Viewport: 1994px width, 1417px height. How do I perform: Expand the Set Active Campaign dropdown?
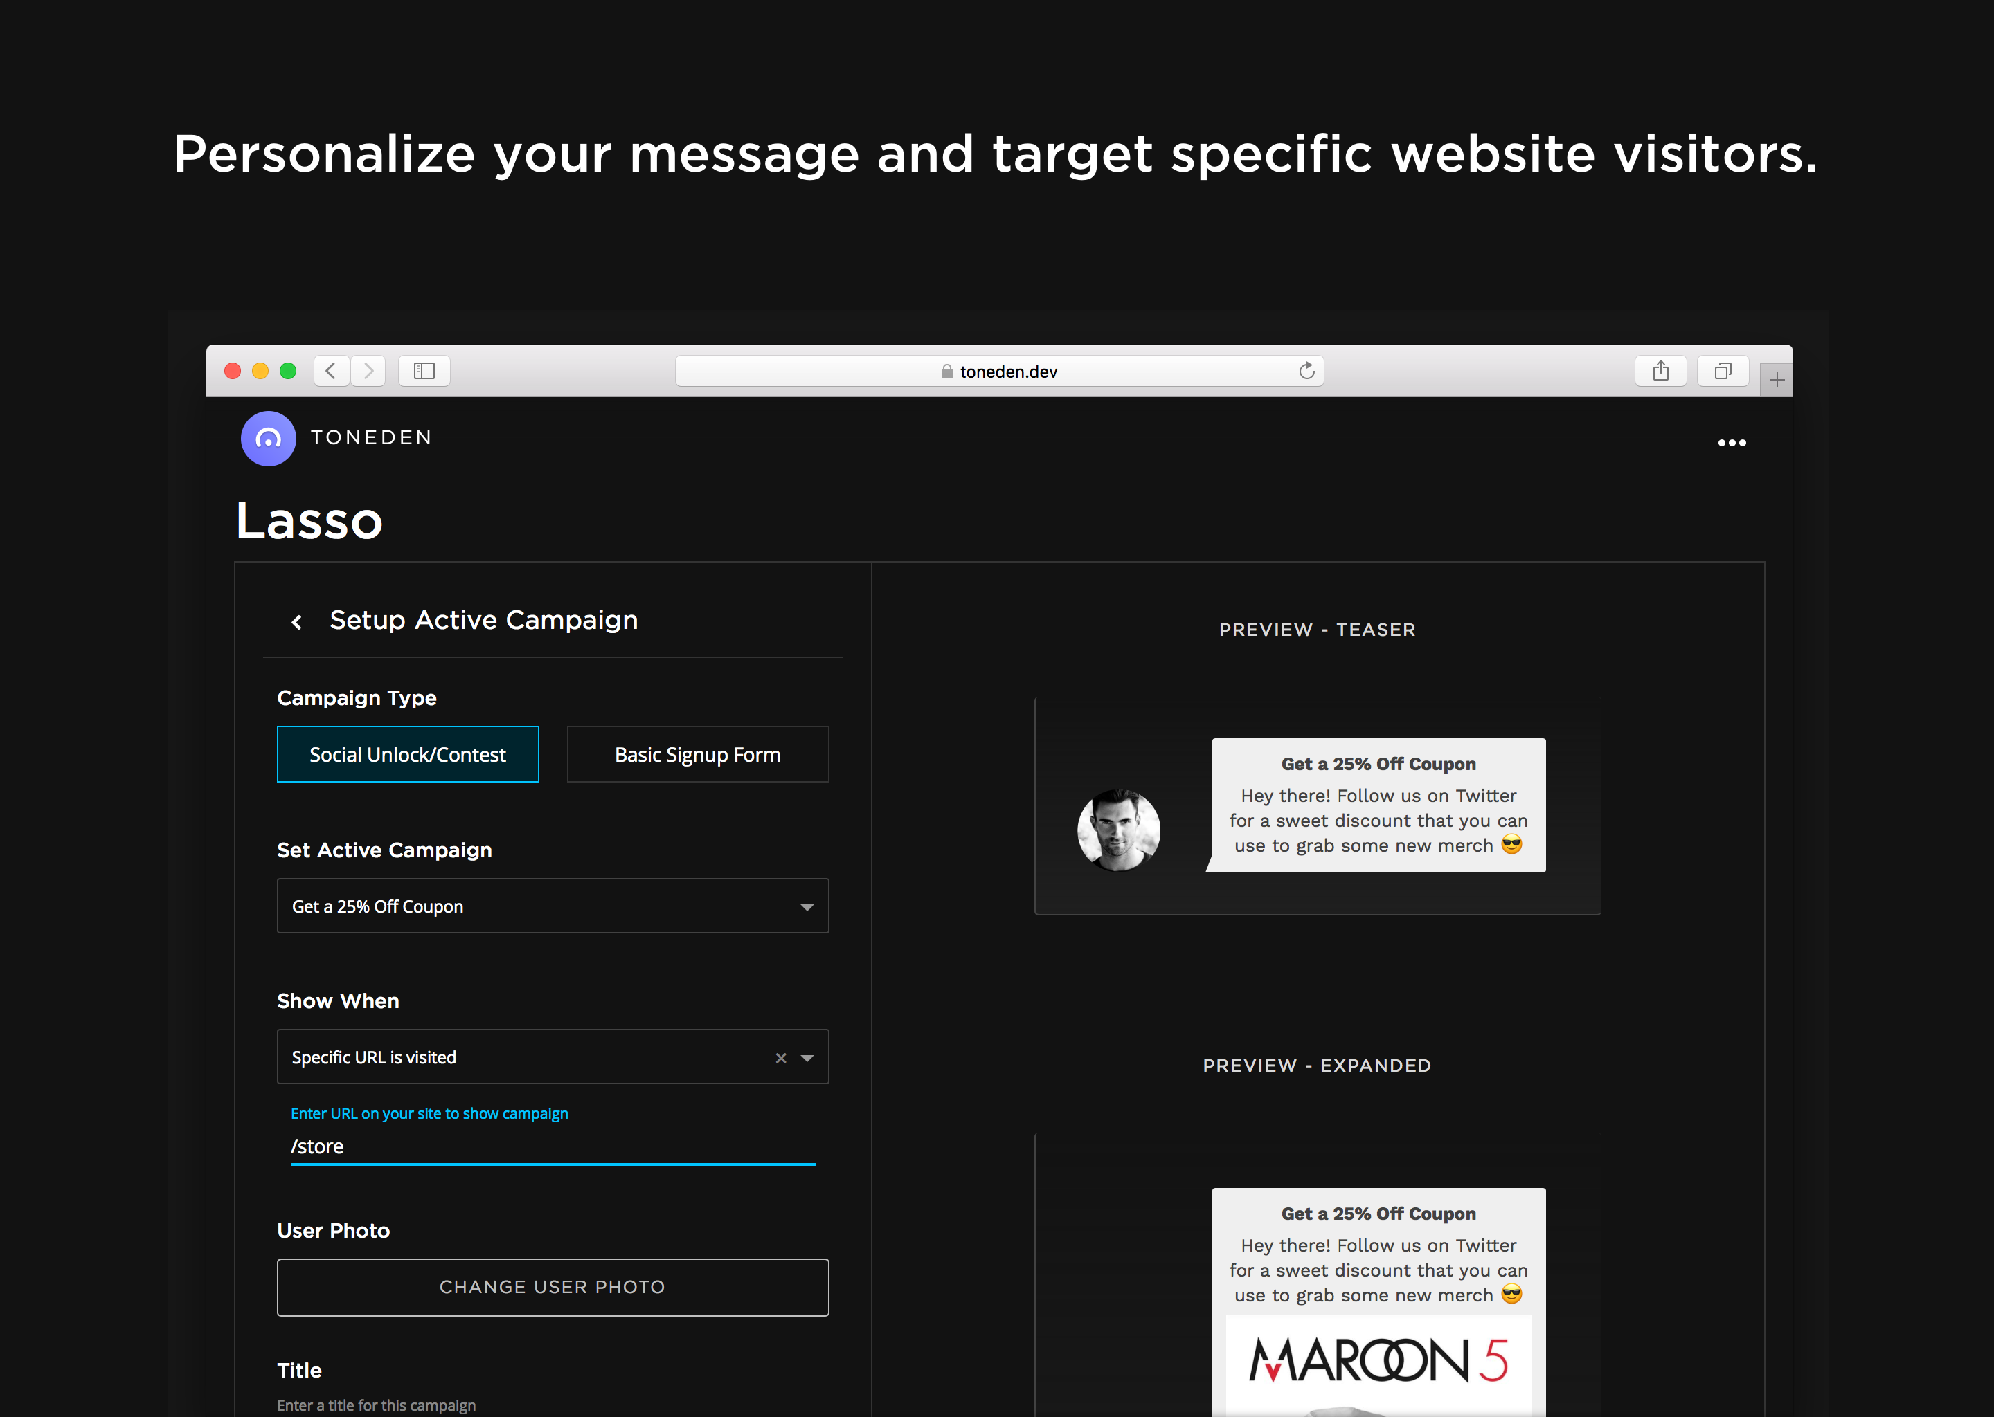(x=807, y=908)
